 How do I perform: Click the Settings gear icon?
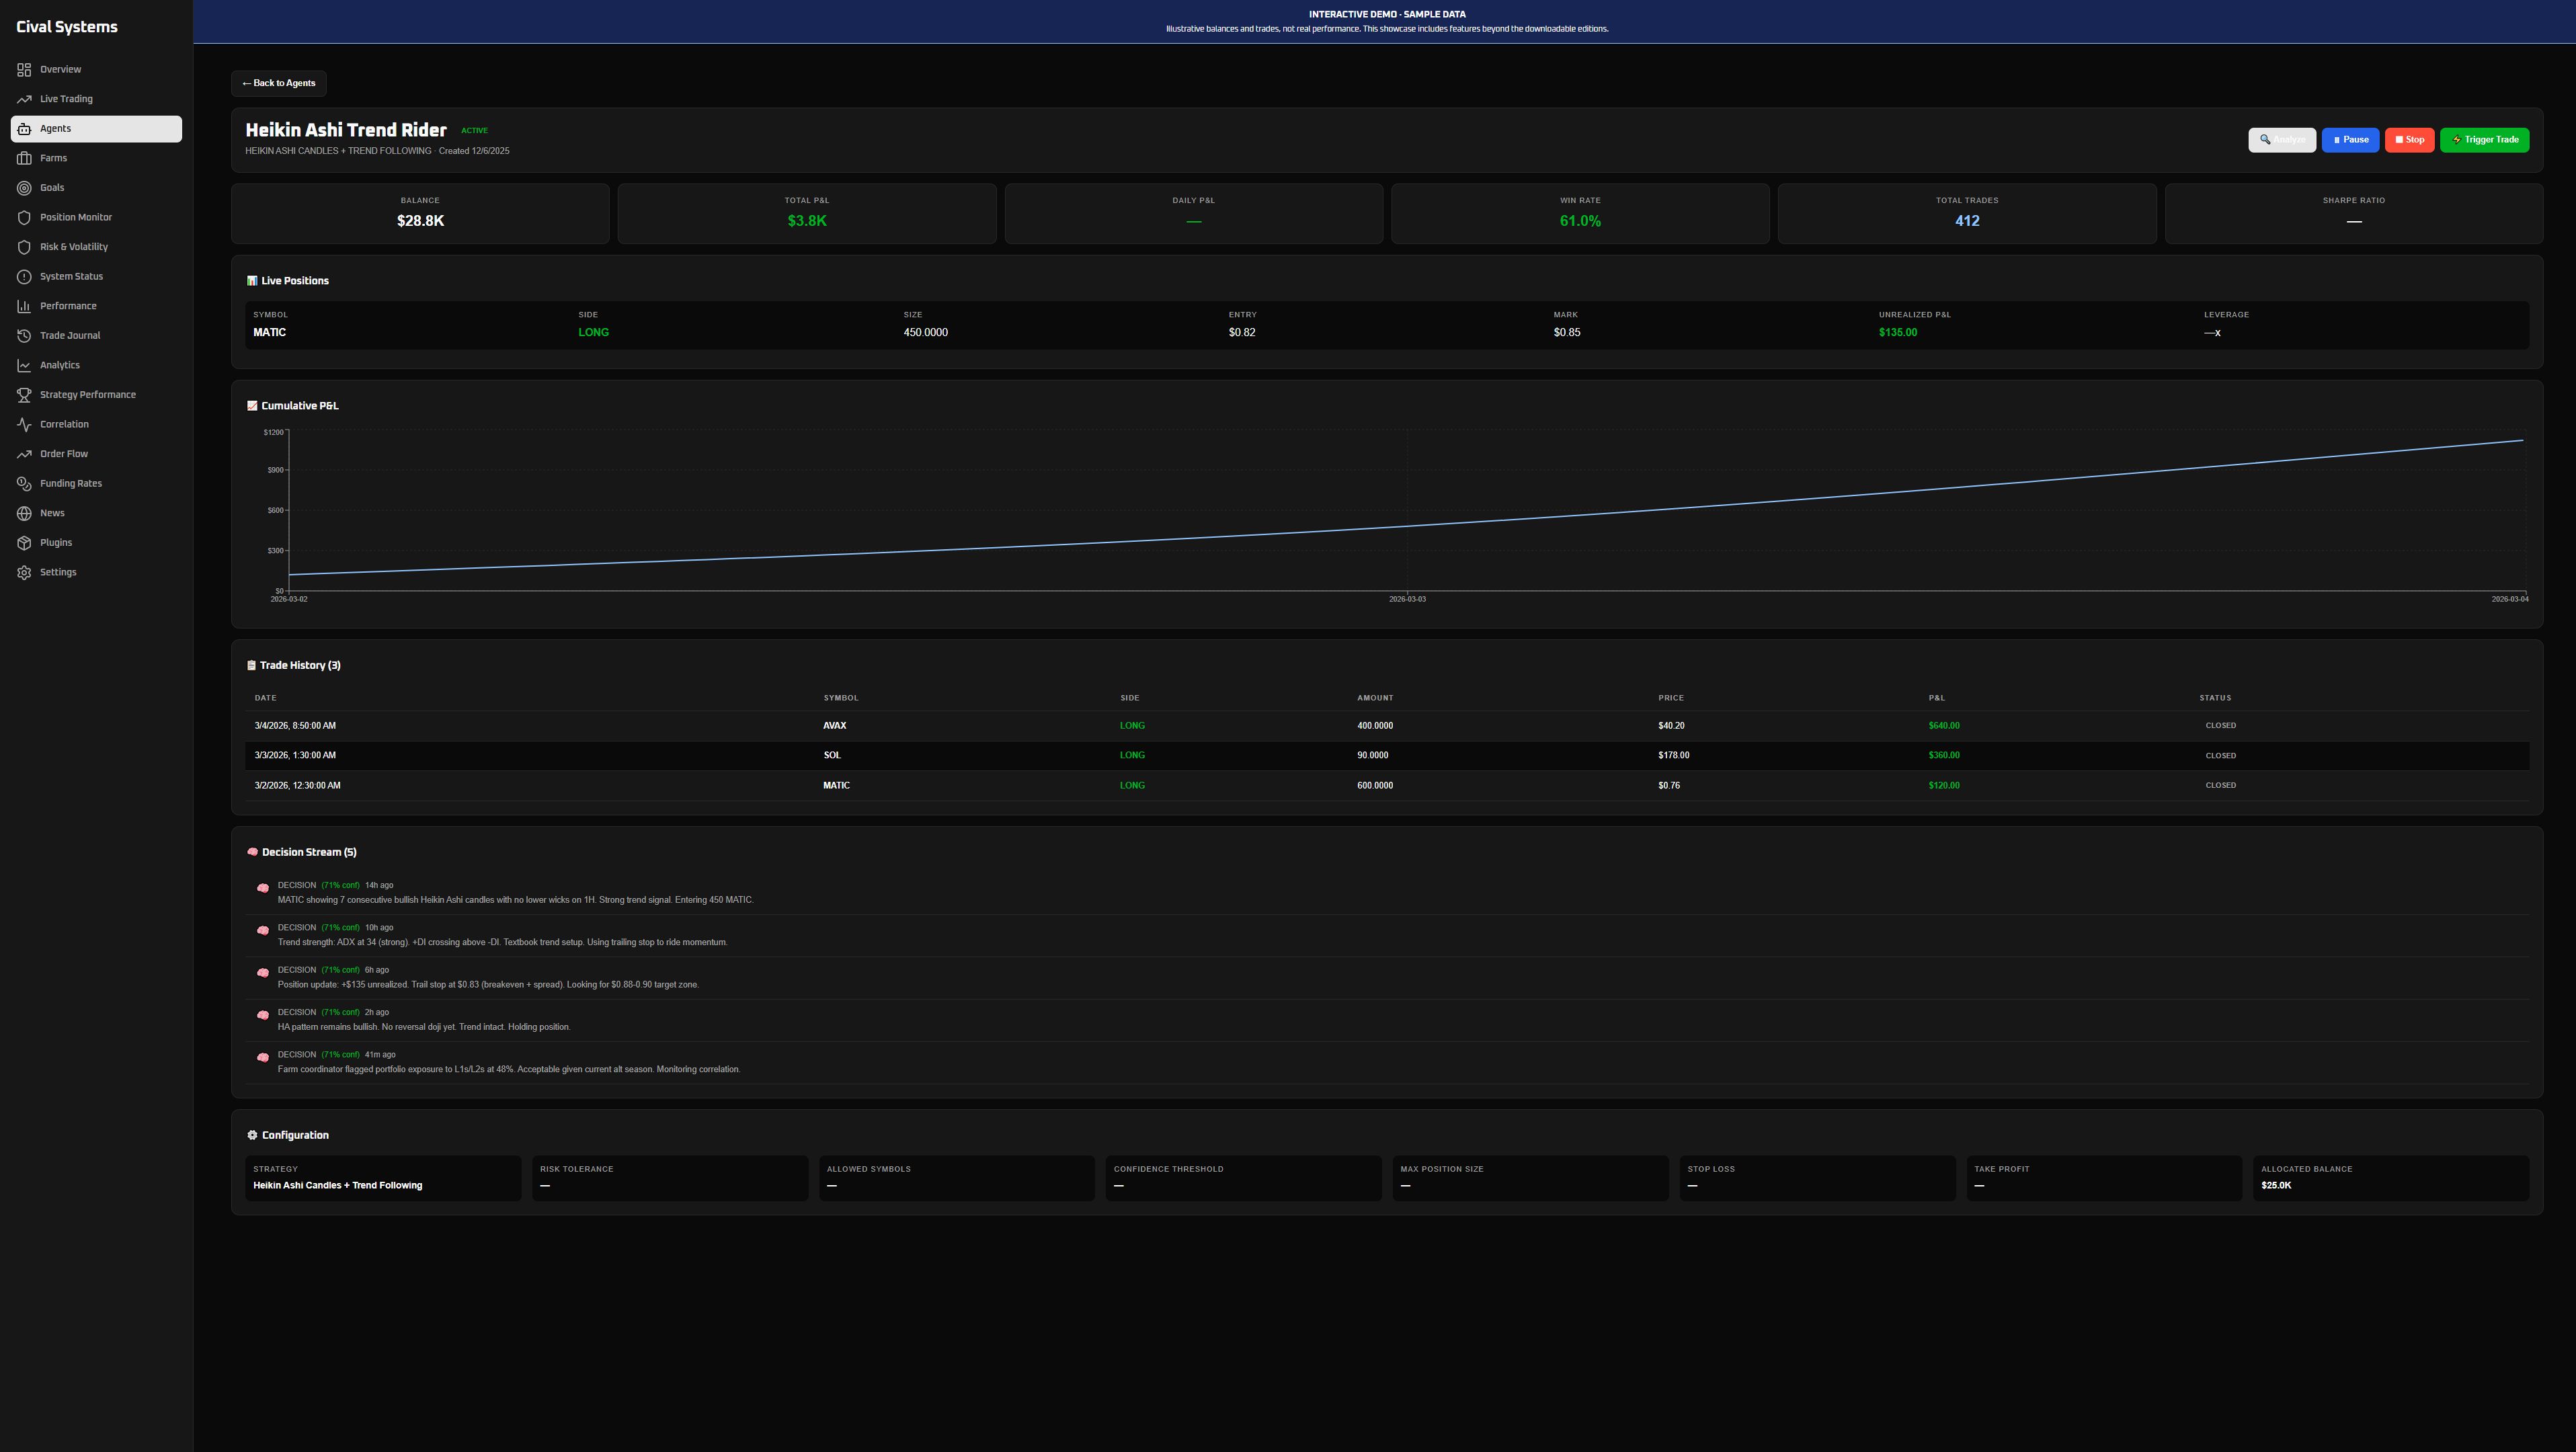24,572
